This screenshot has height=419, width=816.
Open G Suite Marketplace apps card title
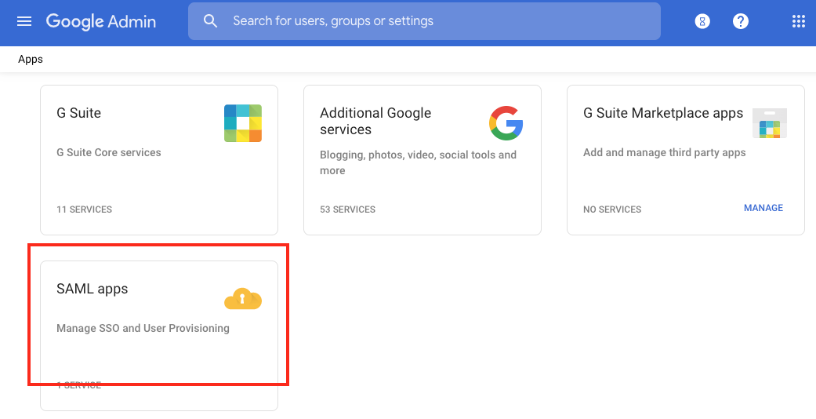click(x=663, y=113)
